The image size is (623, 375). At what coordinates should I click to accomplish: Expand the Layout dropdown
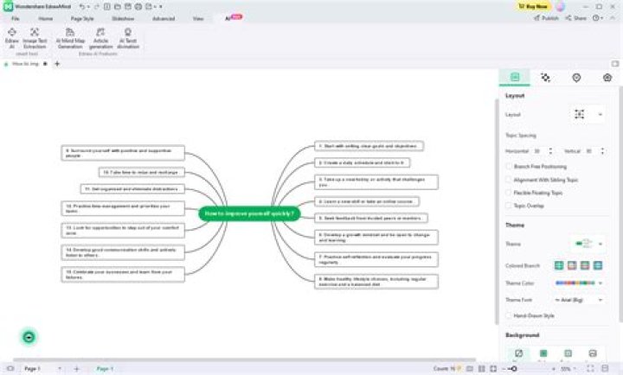tap(586, 114)
